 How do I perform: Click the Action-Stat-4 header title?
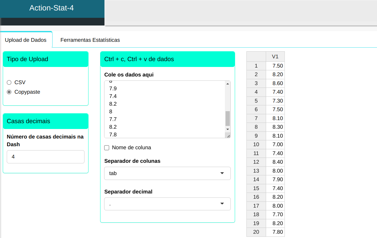(x=52, y=8)
